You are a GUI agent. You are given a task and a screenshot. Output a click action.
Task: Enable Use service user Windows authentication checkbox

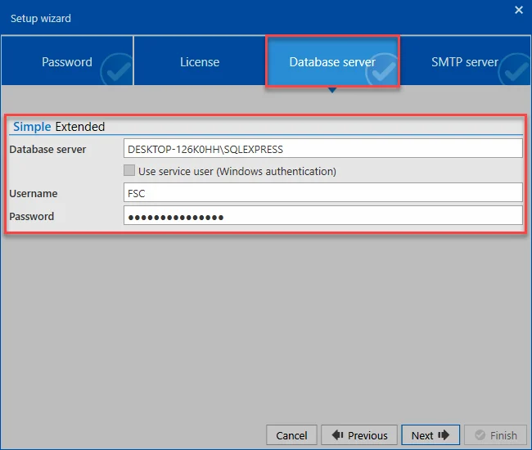pyautogui.click(x=129, y=170)
